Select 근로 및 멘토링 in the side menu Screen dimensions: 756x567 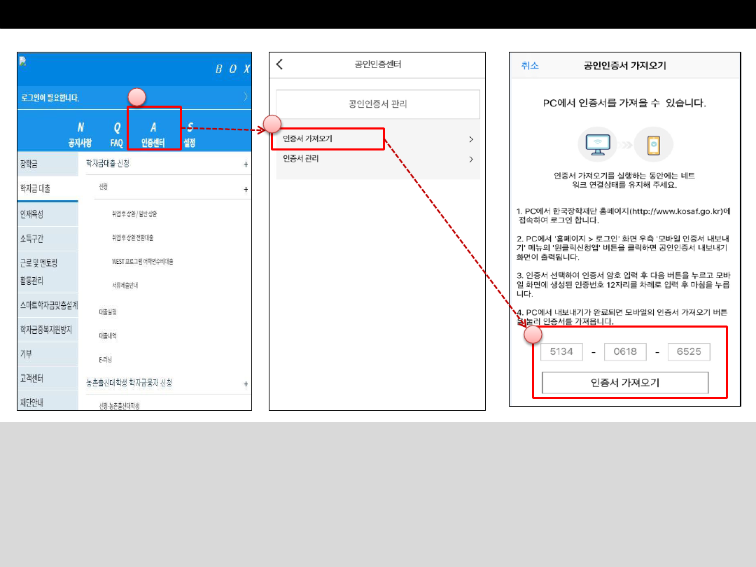[38, 262]
